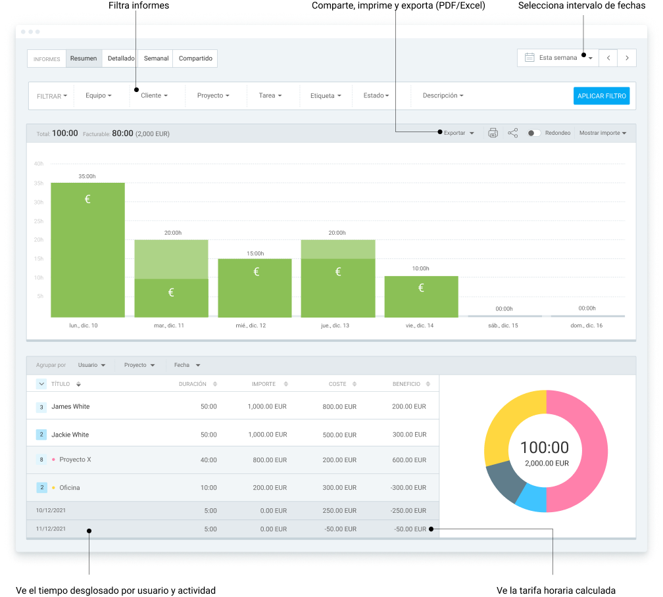663x597 pixels.
Task: Click the light green top of Tuesday bar
Action: 171,259
